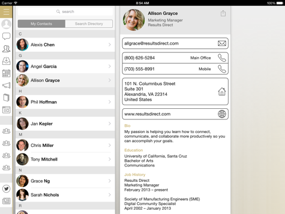Switch to the My Contacts tab
Screen dimensions: 285x214
42,24
